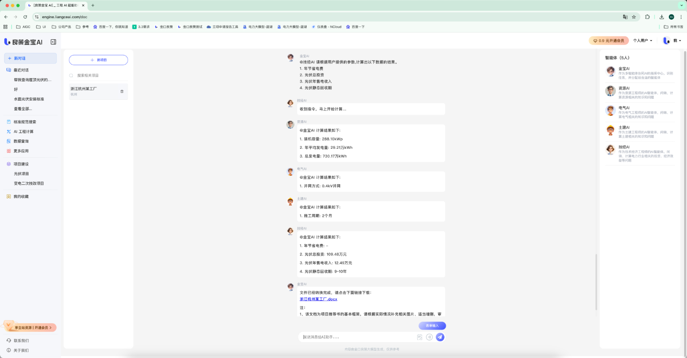Screen dimensions: 687x358
Task: Click the translate icon in the address bar
Action: point(625,17)
